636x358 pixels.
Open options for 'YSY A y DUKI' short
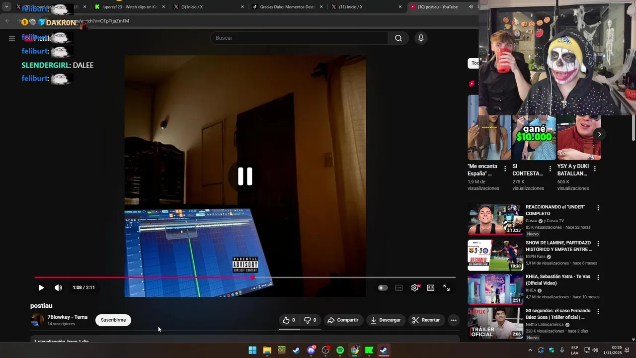tap(595, 169)
